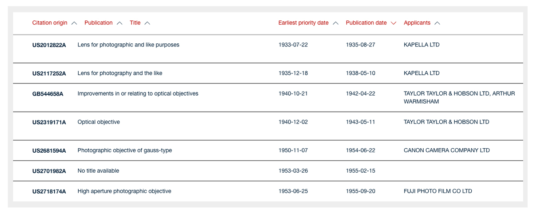533x212 pixels.
Task: Select applicant TAYLOR TAYLOR & HOBSON LTD, ARTHUR WARMISHAM
Action: (459, 97)
